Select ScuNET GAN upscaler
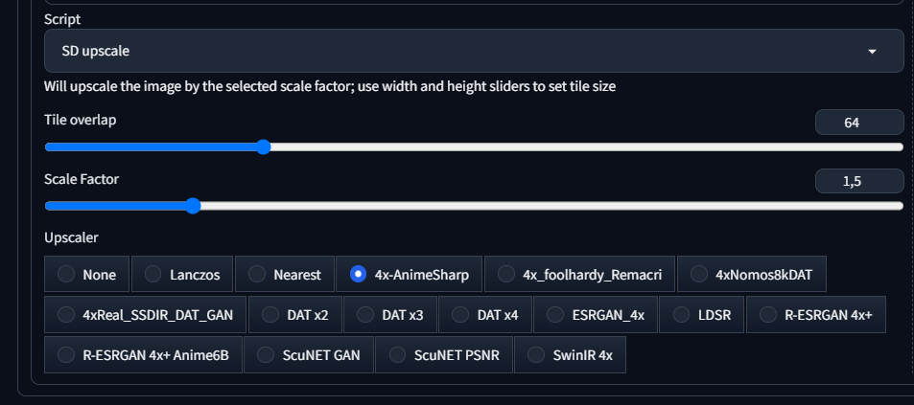This screenshot has width=914, height=405. (x=309, y=354)
